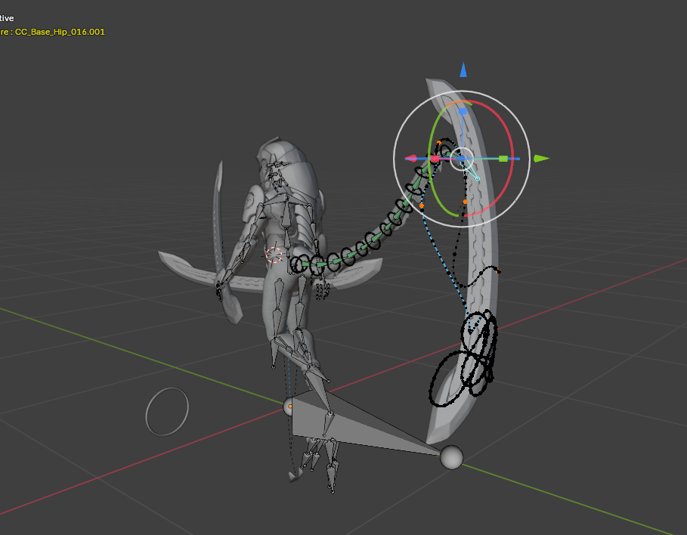687x535 pixels.
Task: Click the CC_Base_Hip_016.001 object name text
Action: click(60, 32)
